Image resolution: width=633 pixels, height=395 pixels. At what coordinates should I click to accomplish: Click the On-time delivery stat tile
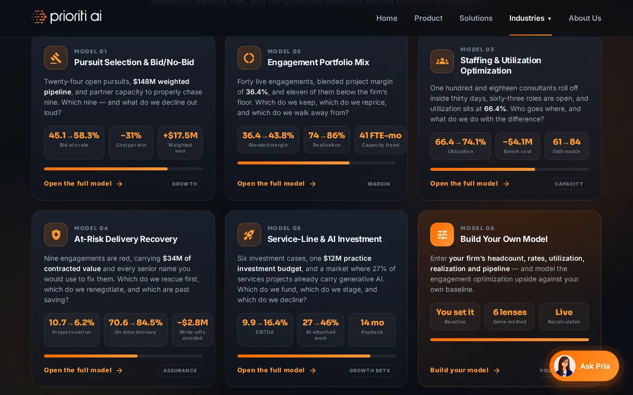pyautogui.click(x=136, y=330)
